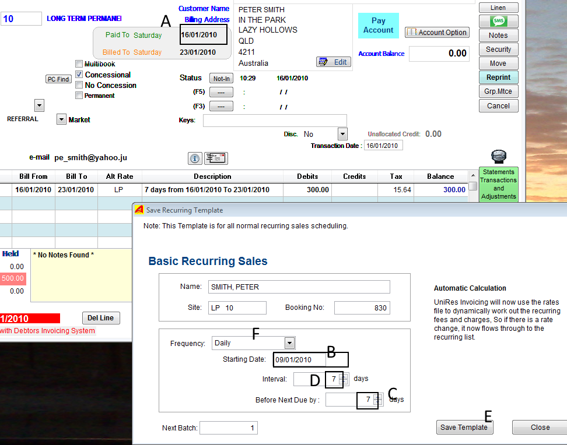Click the site number 10 field

(22, 19)
